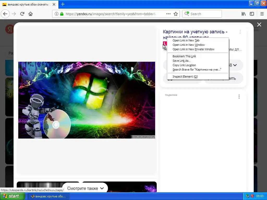This screenshot has height=200, width=267.
Task: Click the forward navigation arrow
Action: click(x=14, y=14)
